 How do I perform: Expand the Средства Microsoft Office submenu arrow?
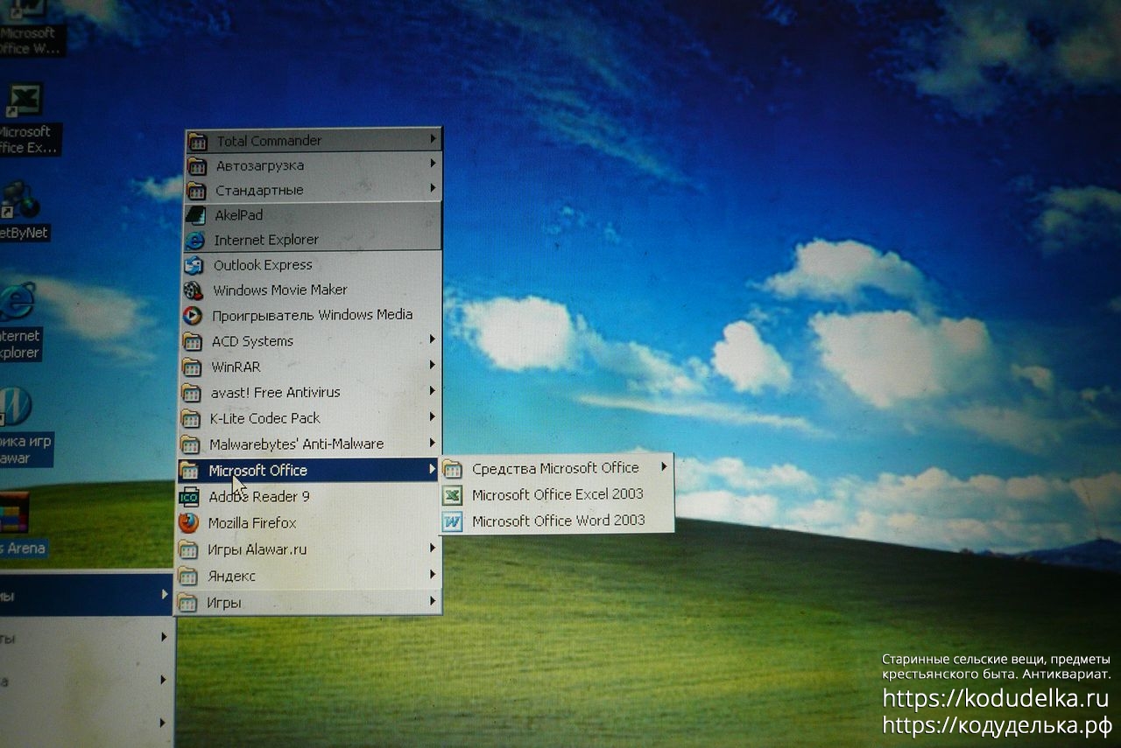[x=664, y=467]
